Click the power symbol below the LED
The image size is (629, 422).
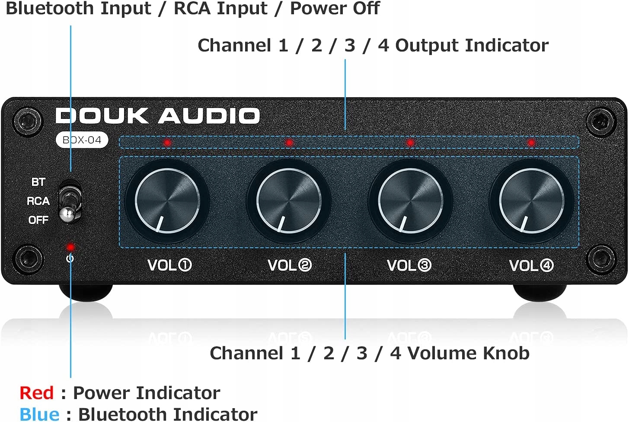[x=70, y=259]
